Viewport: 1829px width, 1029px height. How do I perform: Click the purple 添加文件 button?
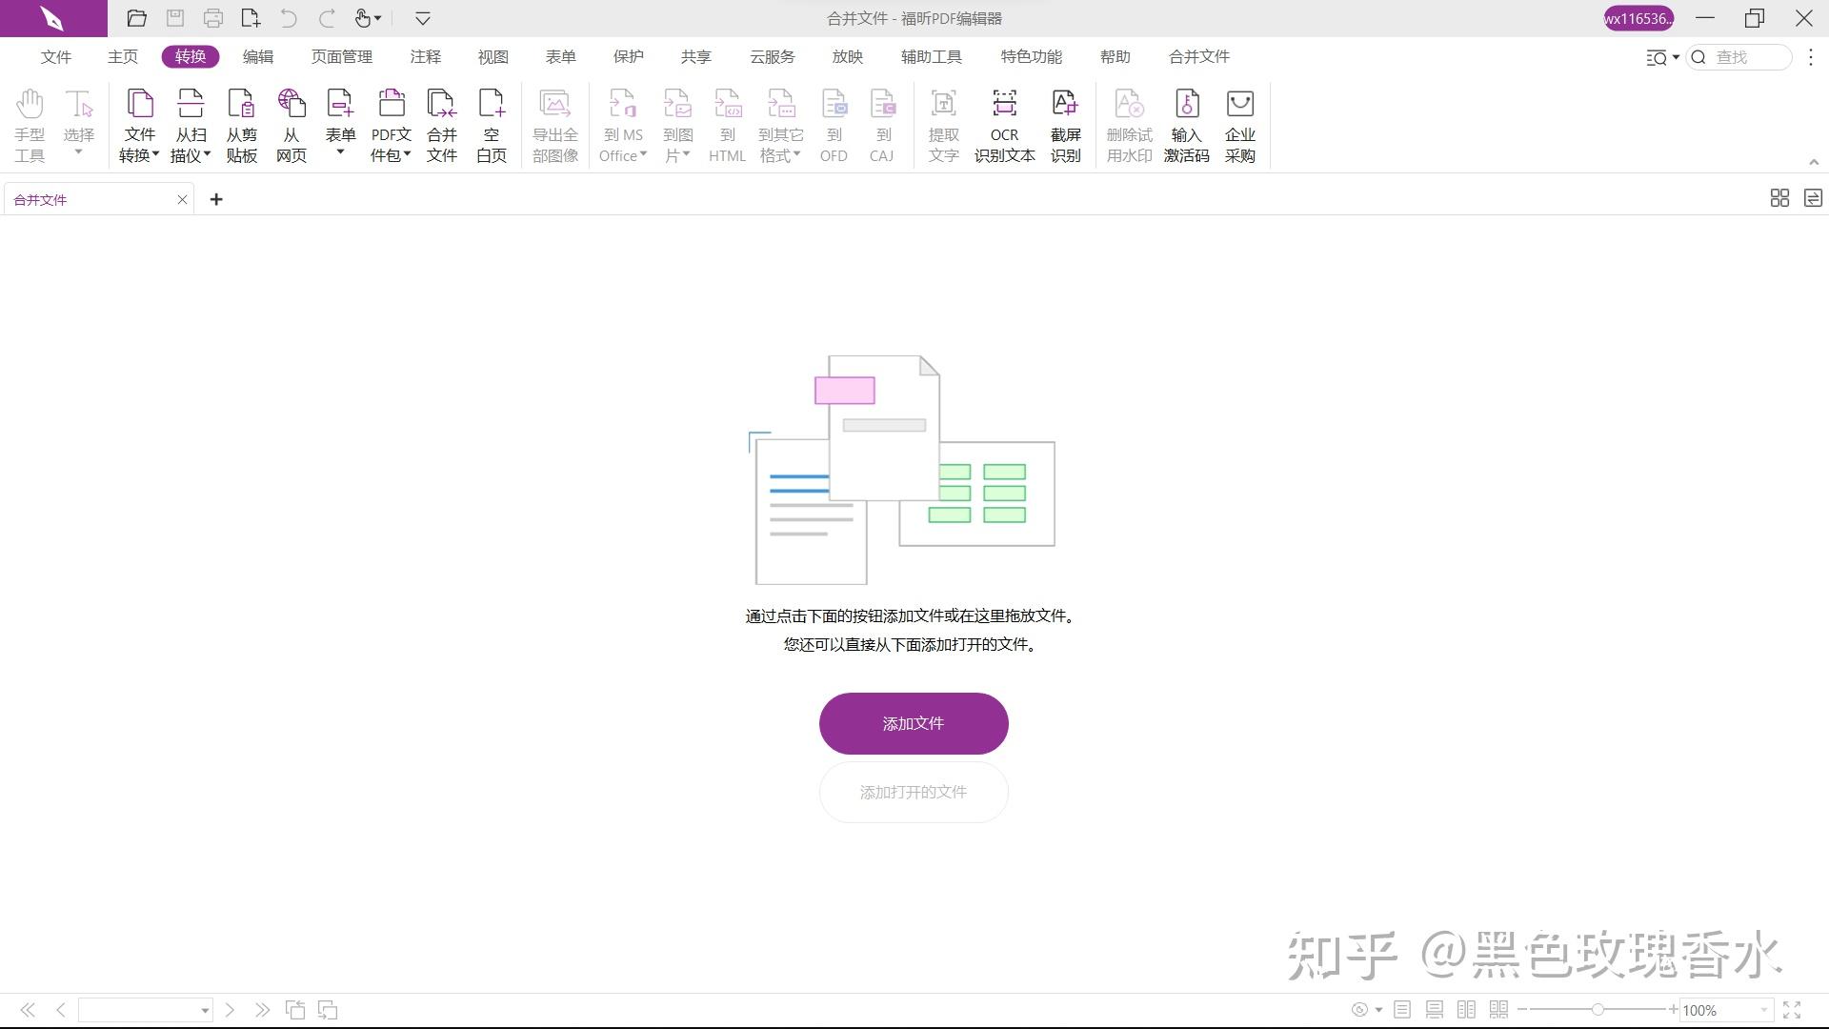[913, 723]
